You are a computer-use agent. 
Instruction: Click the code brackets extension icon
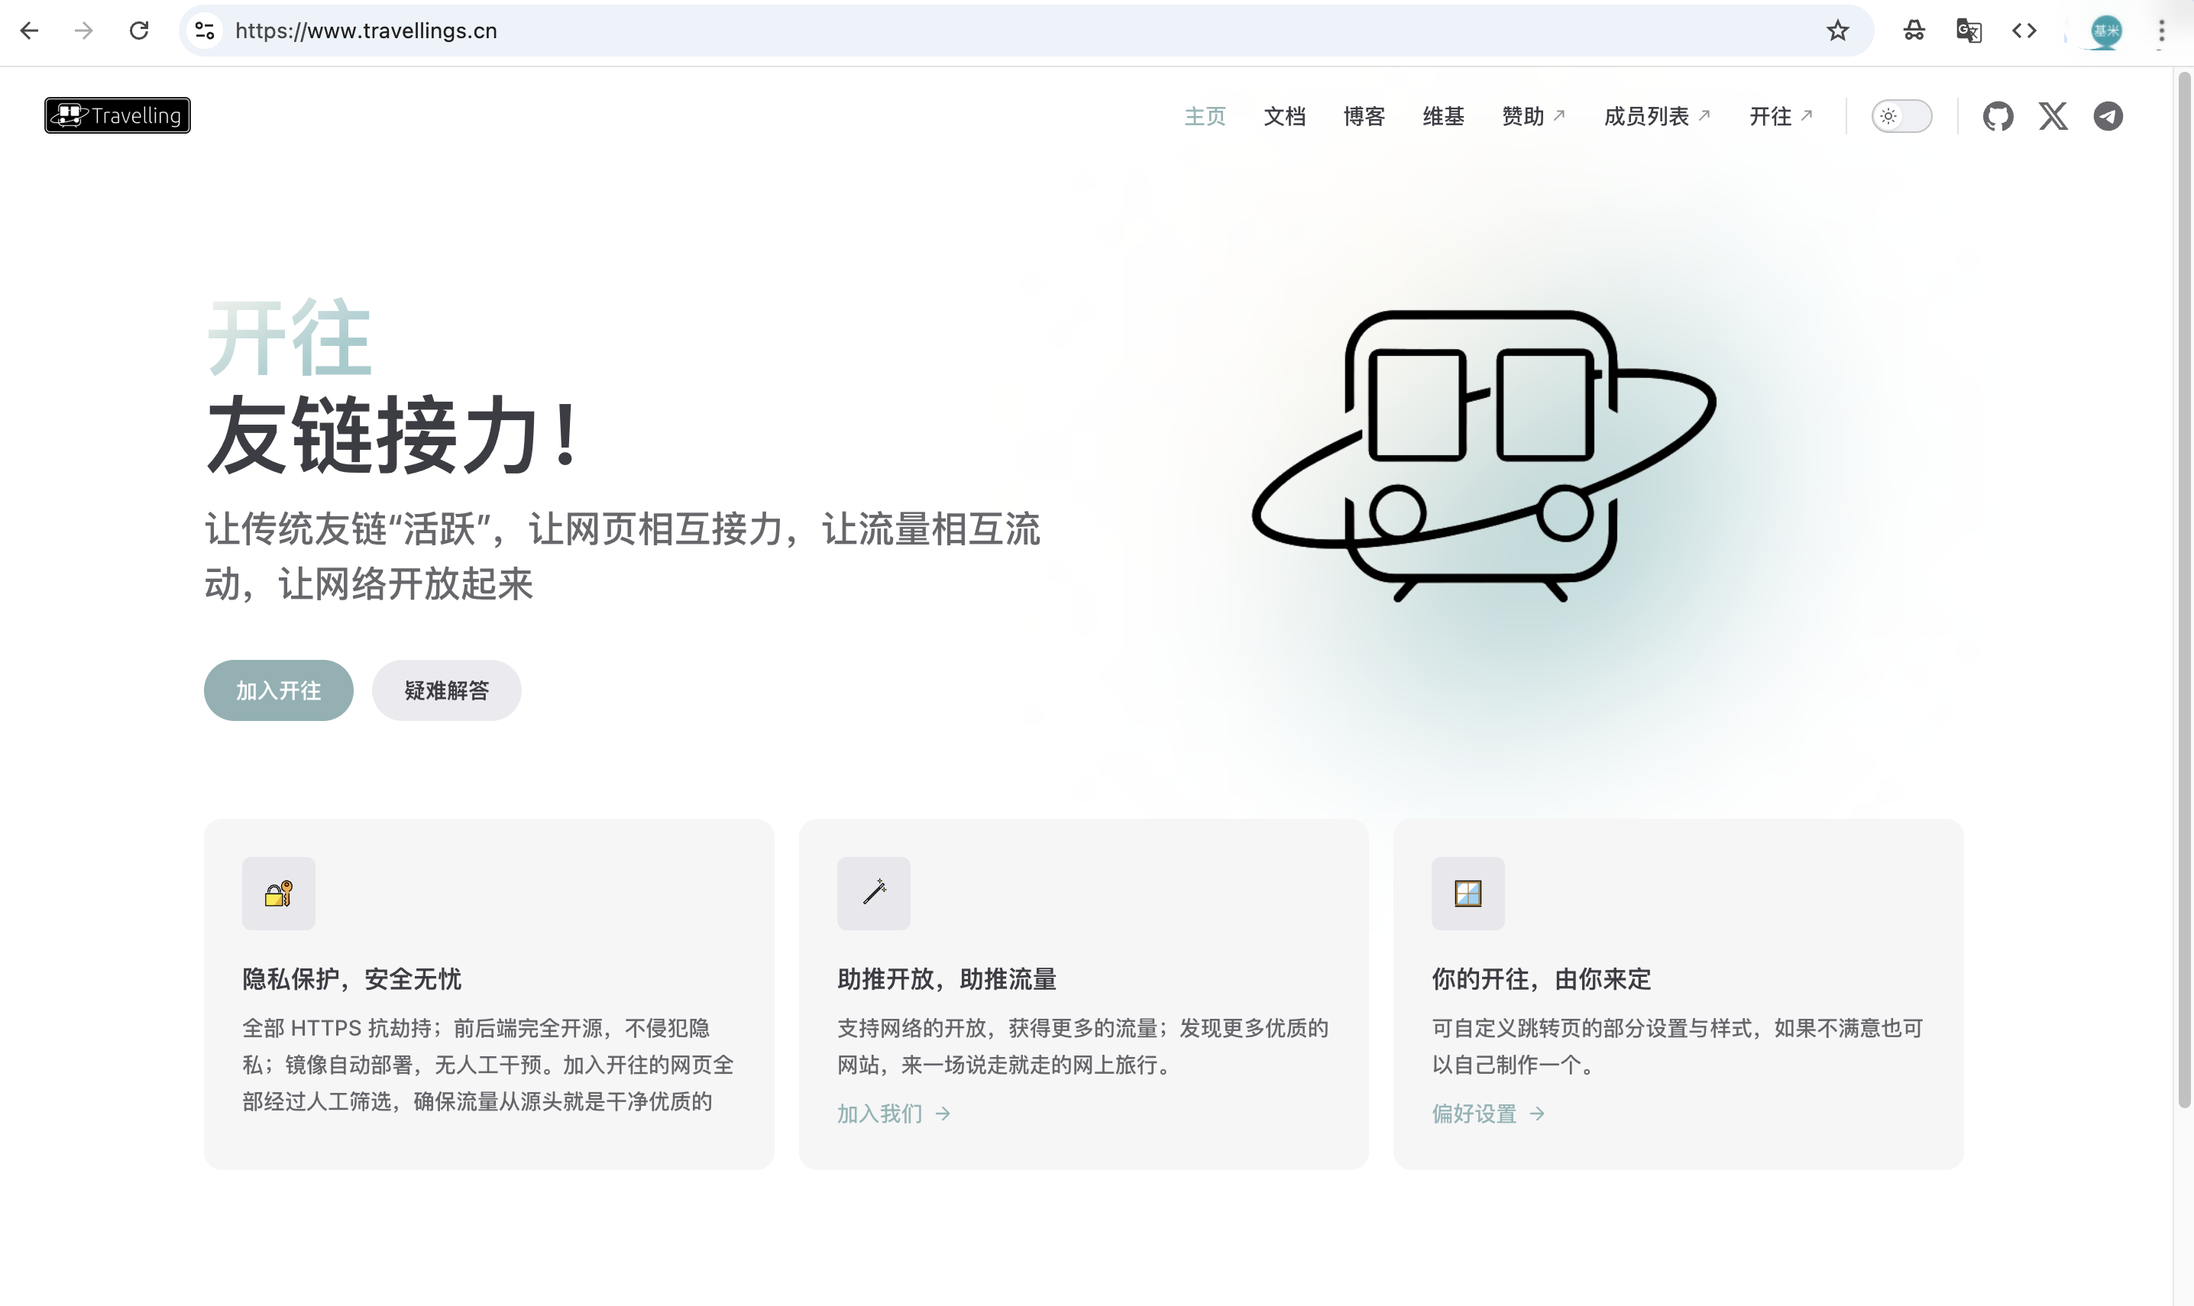[2024, 31]
